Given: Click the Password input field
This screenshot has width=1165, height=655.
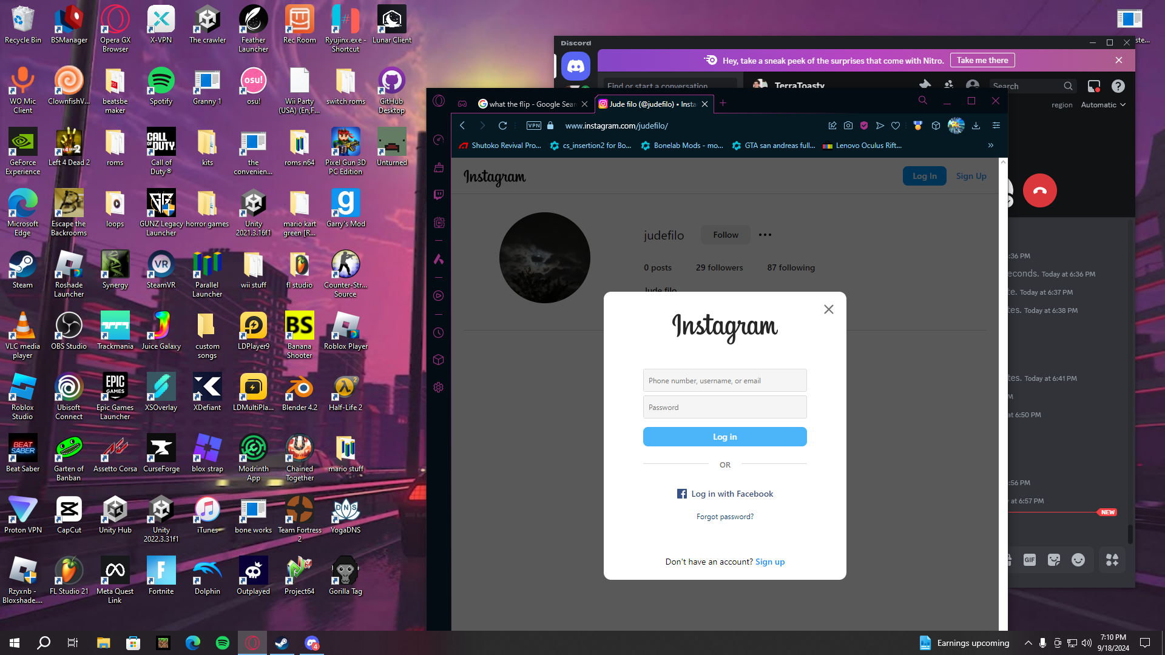Looking at the screenshot, I should pyautogui.click(x=724, y=408).
